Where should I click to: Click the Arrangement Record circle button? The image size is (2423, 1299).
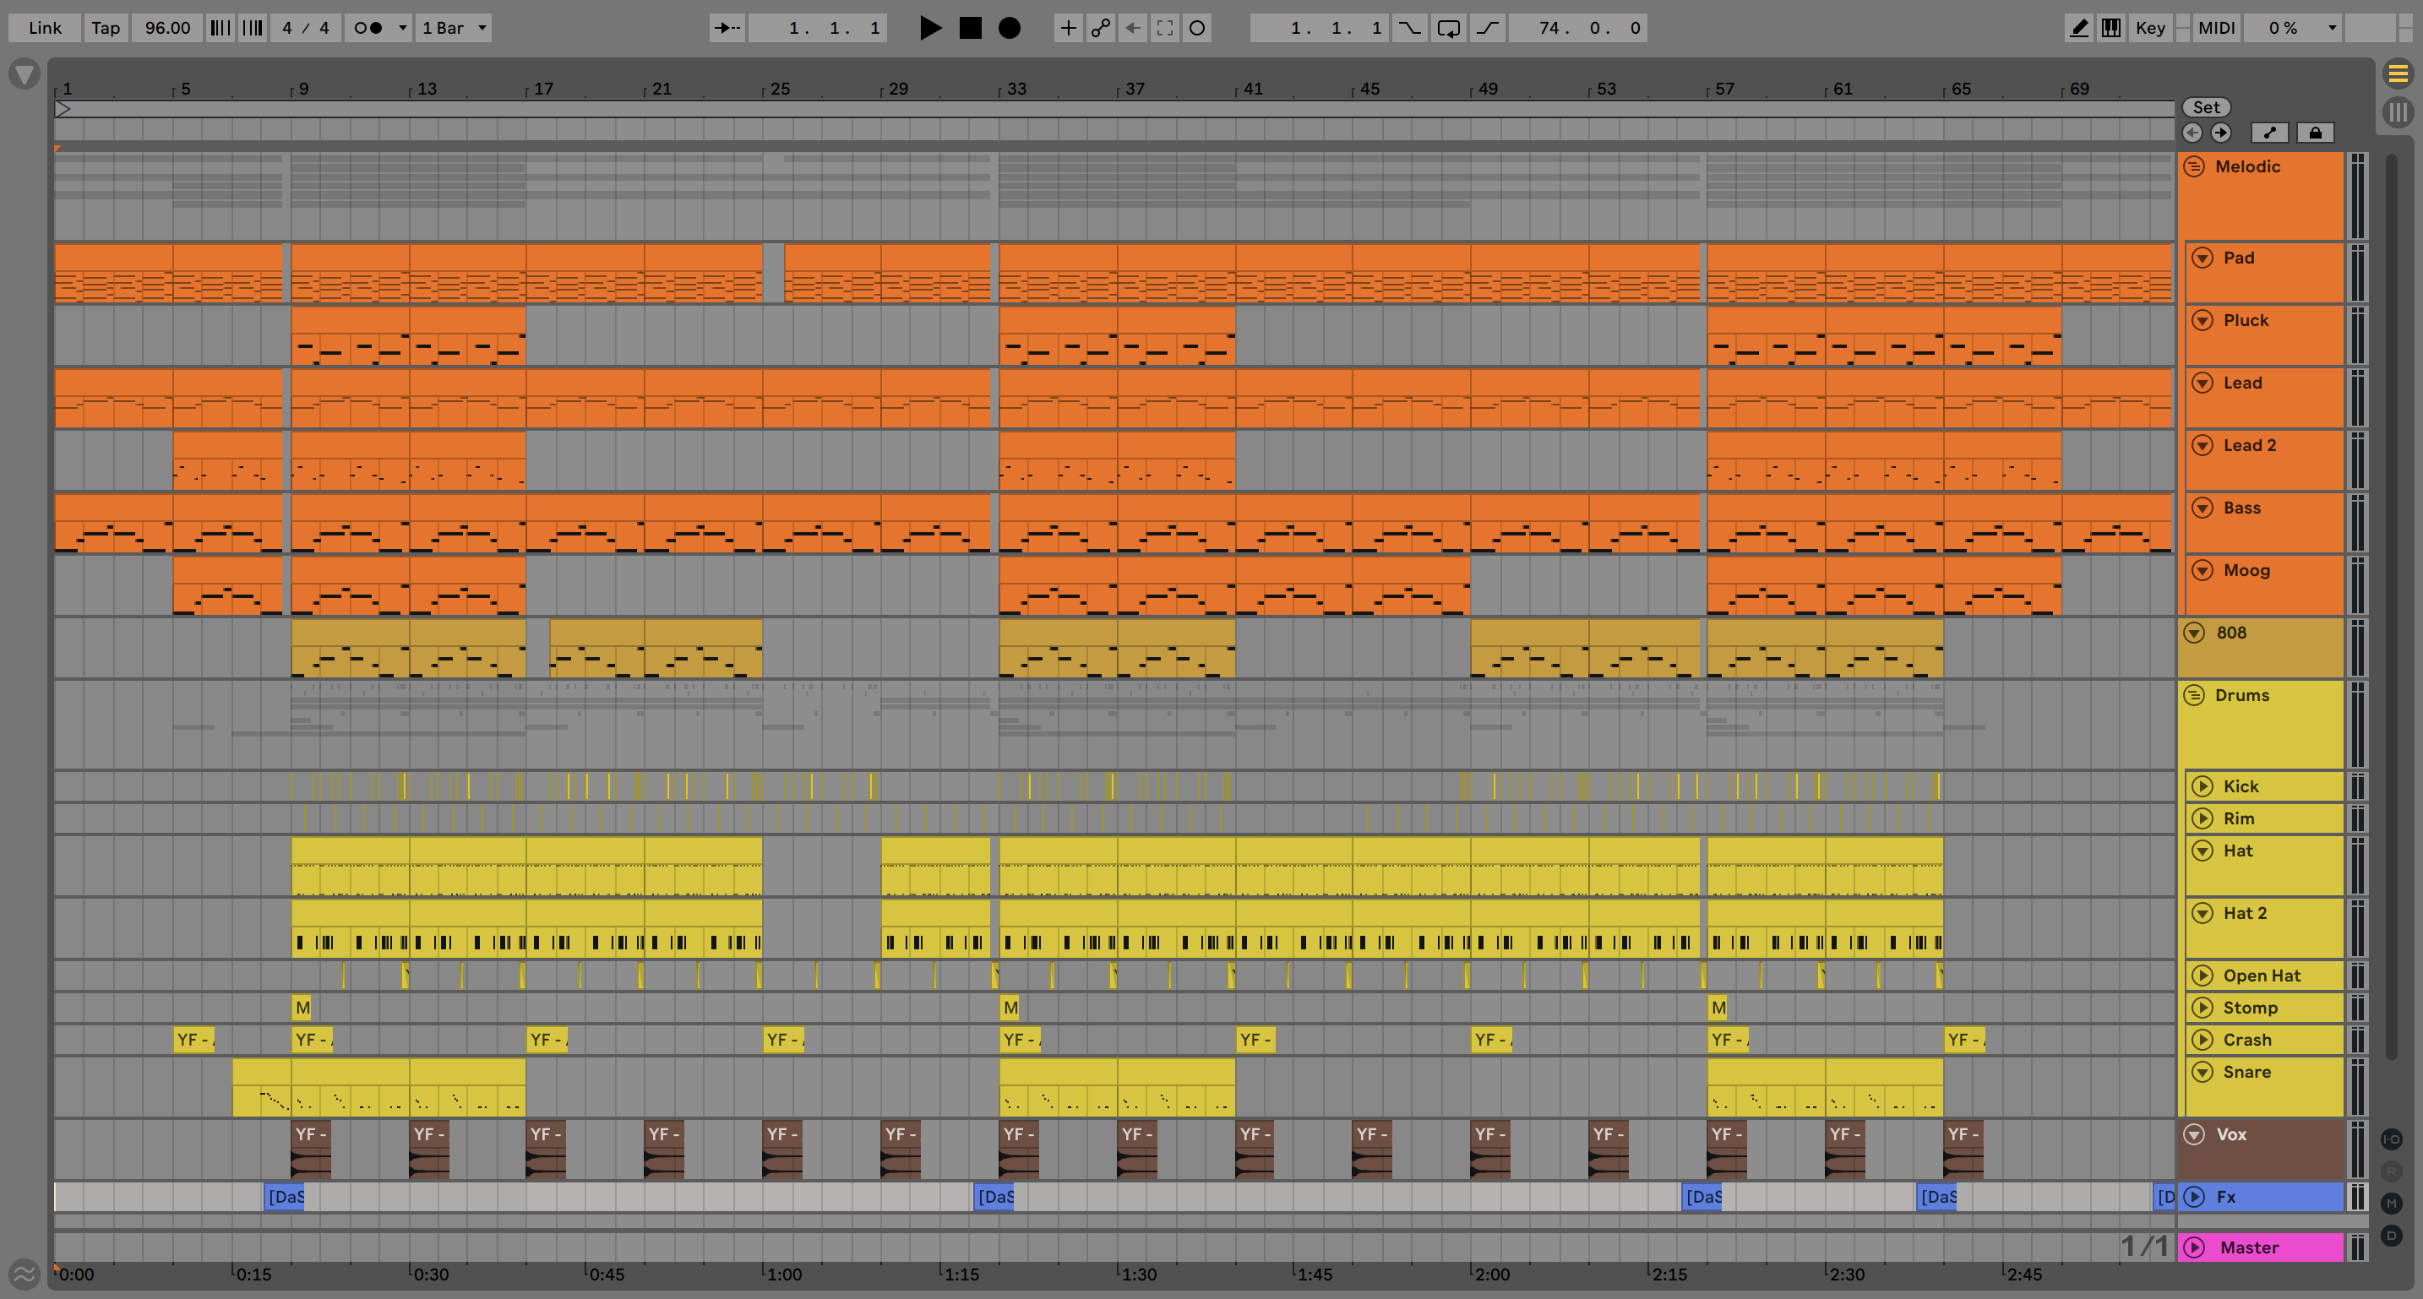click(x=1010, y=27)
